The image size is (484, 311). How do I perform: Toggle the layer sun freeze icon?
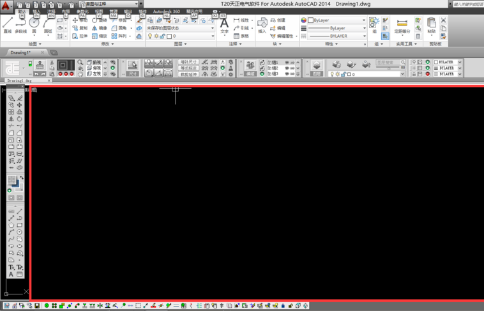tap(156, 36)
